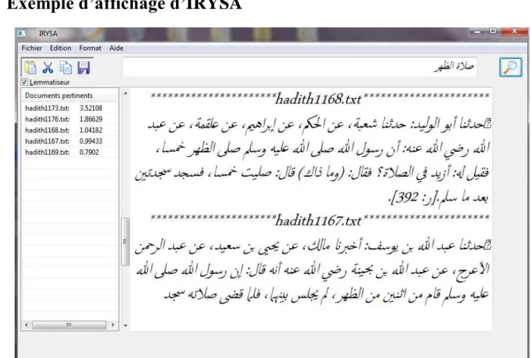The image size is (531, 358).
Task: Open the Edition menu
Action: click(x=60, y=48)
